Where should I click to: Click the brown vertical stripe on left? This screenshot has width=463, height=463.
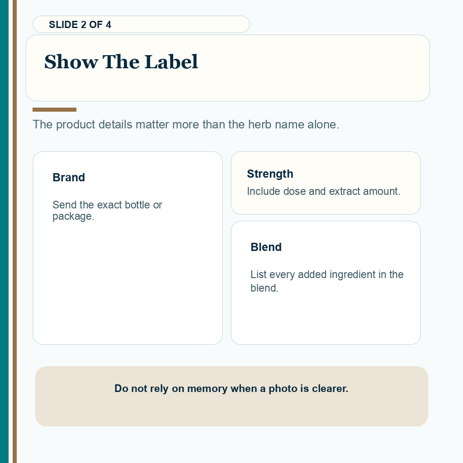[15, 231]
